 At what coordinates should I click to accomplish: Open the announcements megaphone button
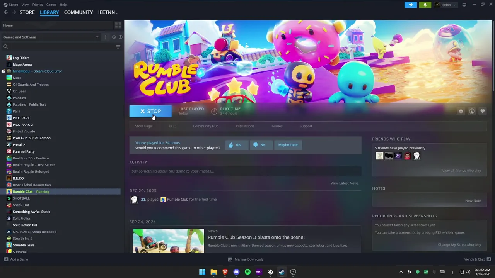[x=411, y=5]
